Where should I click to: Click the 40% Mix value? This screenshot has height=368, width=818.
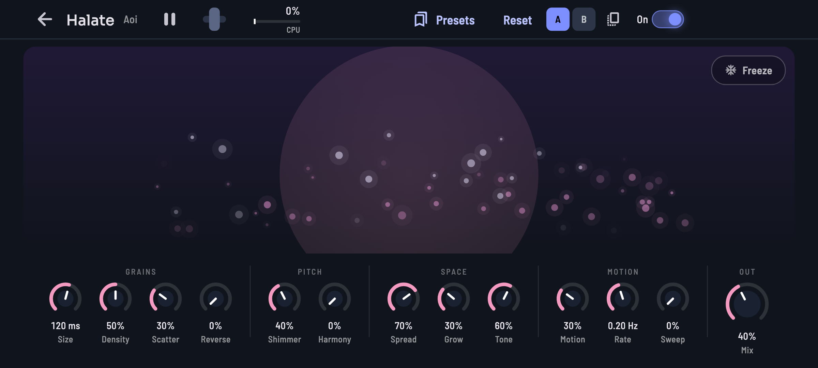(x=747, y=336)
